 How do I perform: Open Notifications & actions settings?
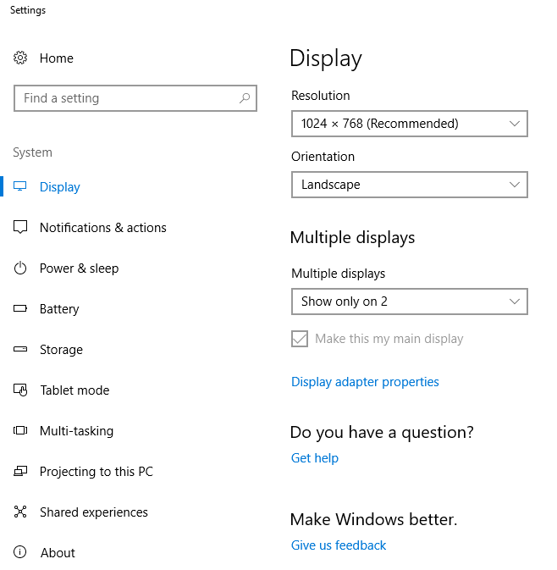pyautogui.click(x=102, y=228)
